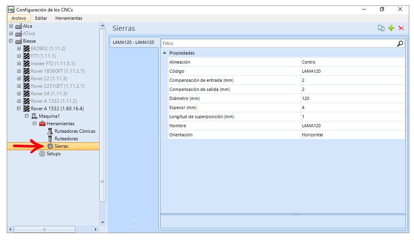Click the Nombre value LAMA120

pos(353,126)
